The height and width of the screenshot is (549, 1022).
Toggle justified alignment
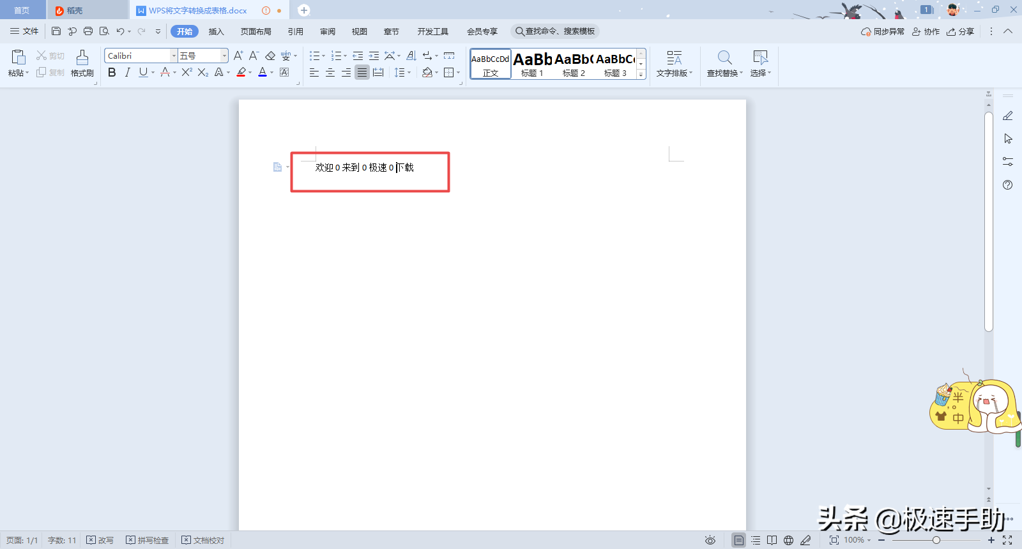[362, 72]
